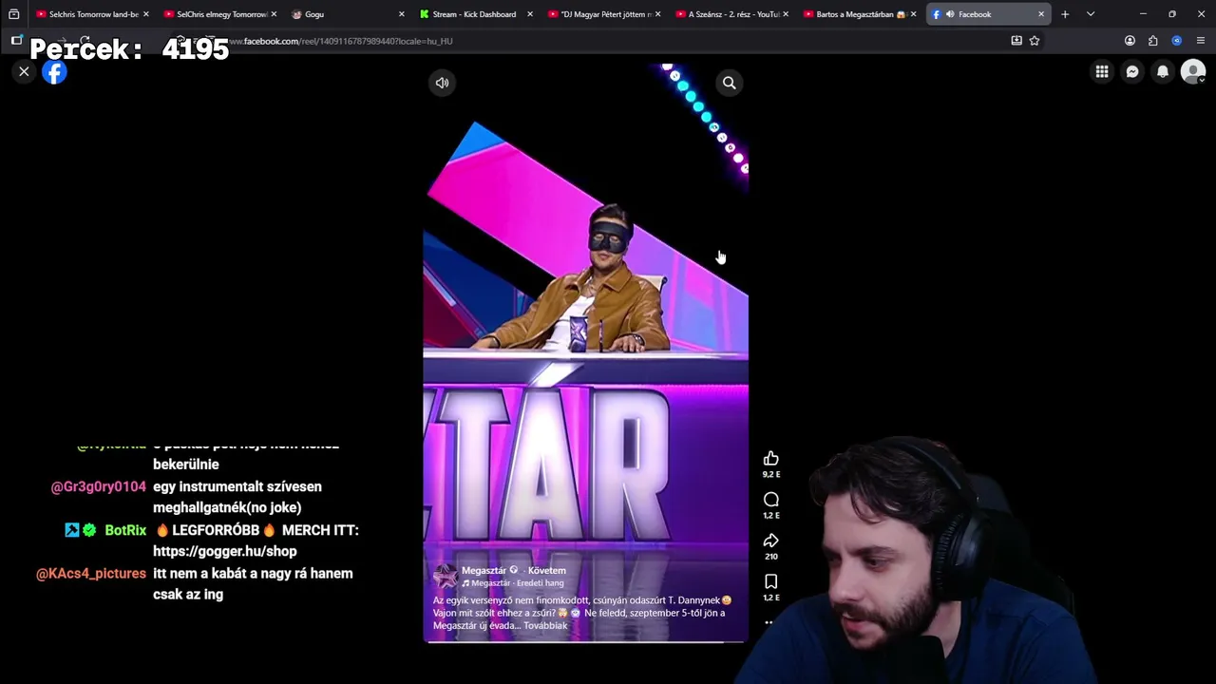Screen dimensions: 1216x684
Task: Open reel search magnifier icon
Action: point(729,83)
